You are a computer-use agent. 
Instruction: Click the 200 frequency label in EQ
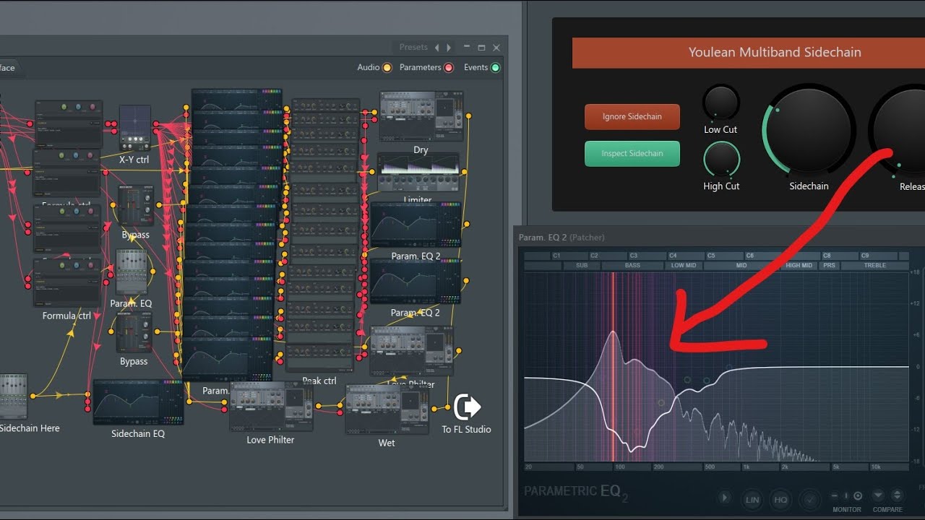[659, 467]
